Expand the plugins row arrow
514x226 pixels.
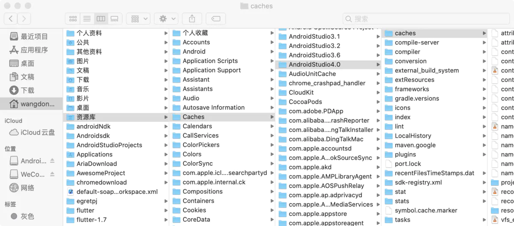(484, 154)
